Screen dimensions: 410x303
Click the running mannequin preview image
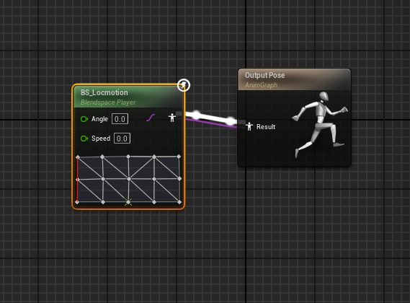(320, 125)
